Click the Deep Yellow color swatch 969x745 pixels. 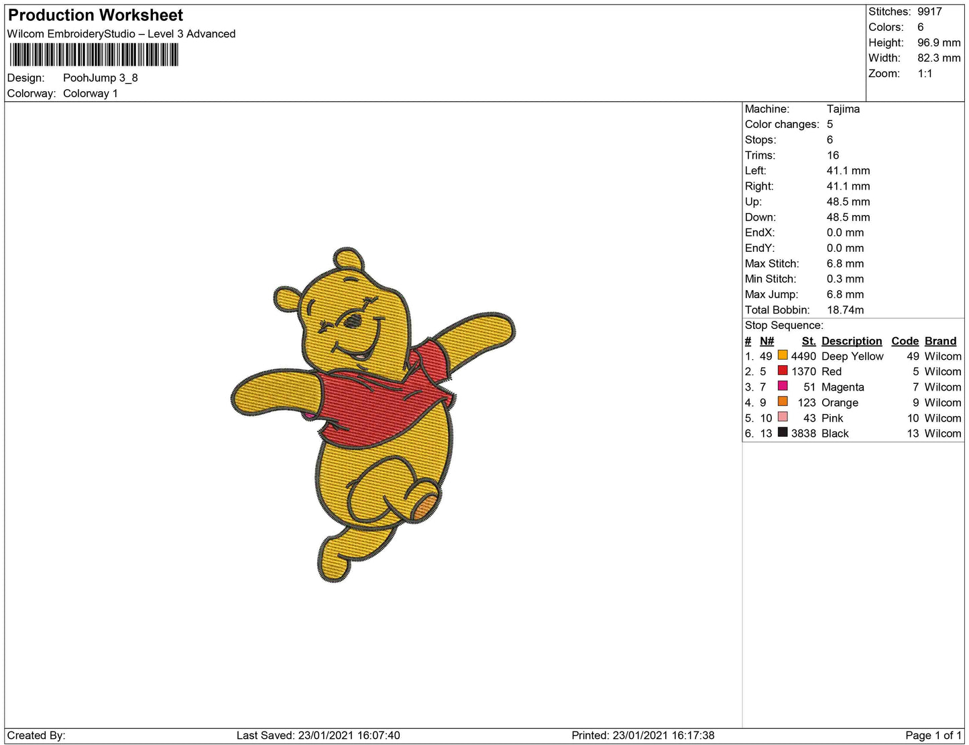(783, 355)
